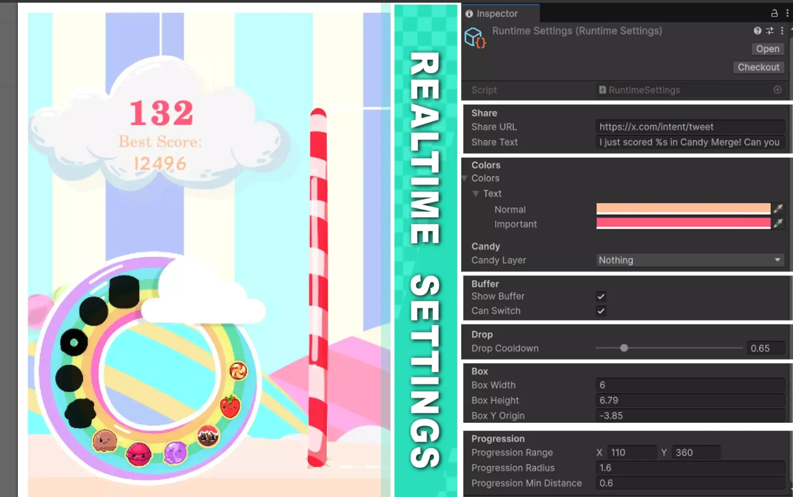Screen dimensions: 793x497
Task: Click the Open button
Action: pos(768,49)
